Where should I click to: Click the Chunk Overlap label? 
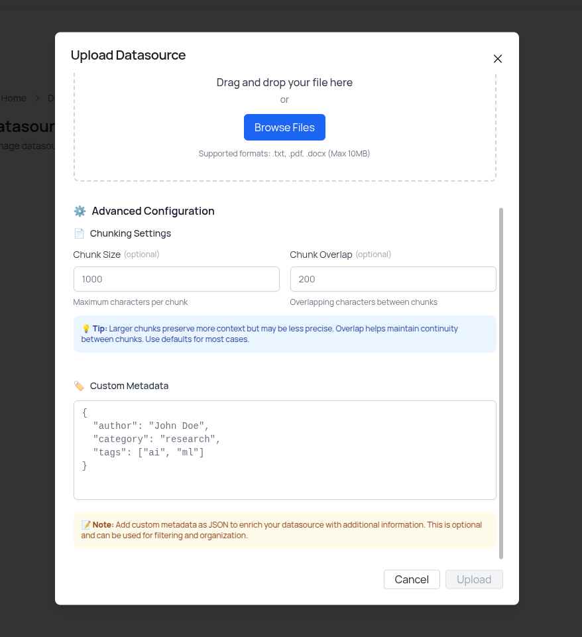(321, 255)
